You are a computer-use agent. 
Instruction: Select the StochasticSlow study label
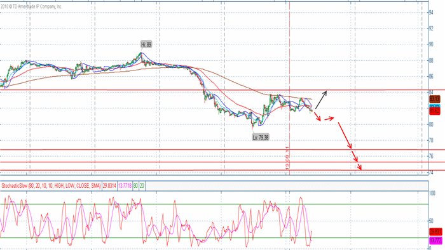[x=51, y=186]
